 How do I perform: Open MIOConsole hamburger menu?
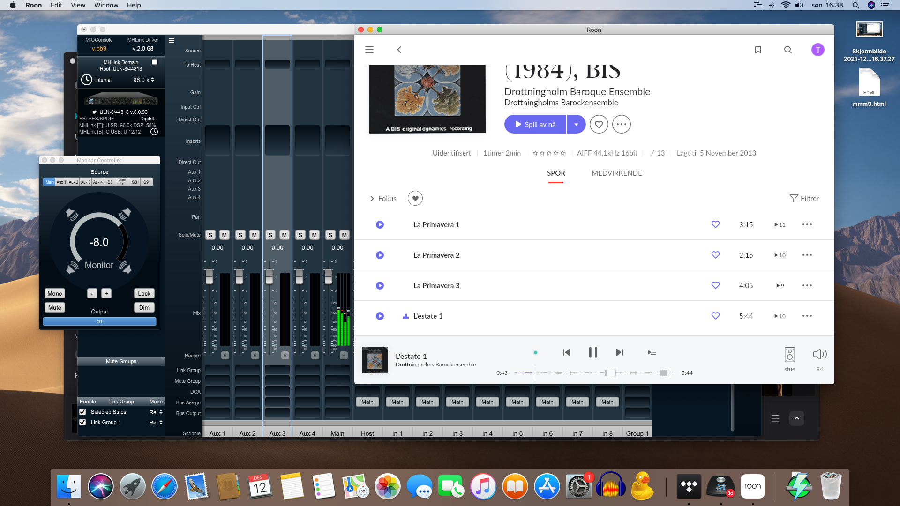[172, 41]
